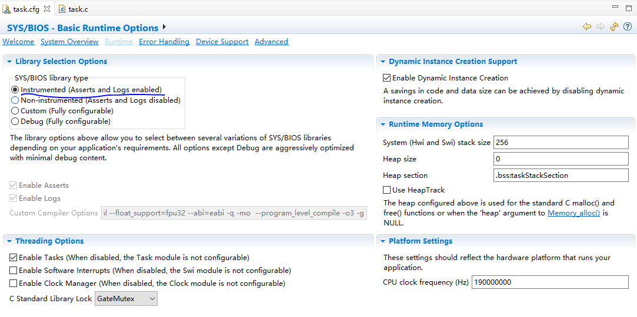
Task: Go to the Device Support page
Action: pyautogui.click(x=222, y=41)
